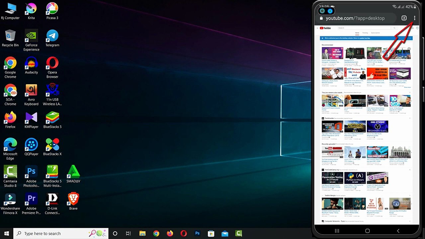
Task: Switch to the YouTube Subscriptions tab
Action: click(x=375, y=33)
